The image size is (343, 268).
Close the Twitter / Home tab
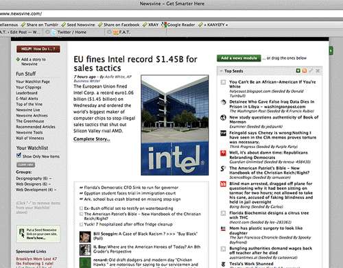point(47,32)
